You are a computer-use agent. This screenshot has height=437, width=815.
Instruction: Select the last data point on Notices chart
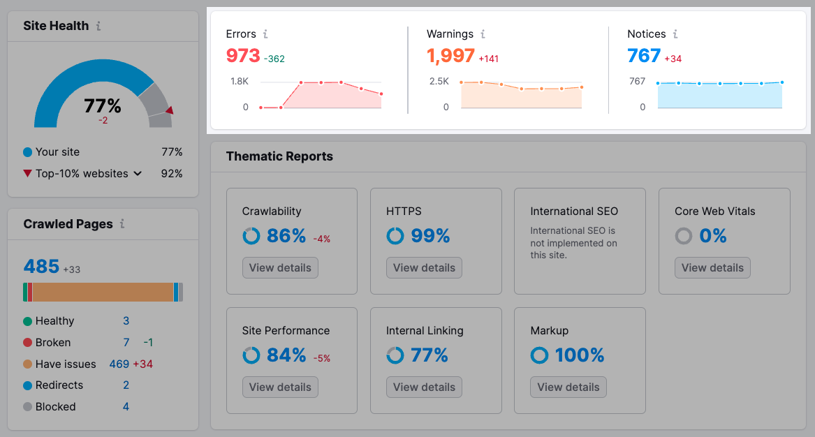pyautogui.click(x=782, y=82)
